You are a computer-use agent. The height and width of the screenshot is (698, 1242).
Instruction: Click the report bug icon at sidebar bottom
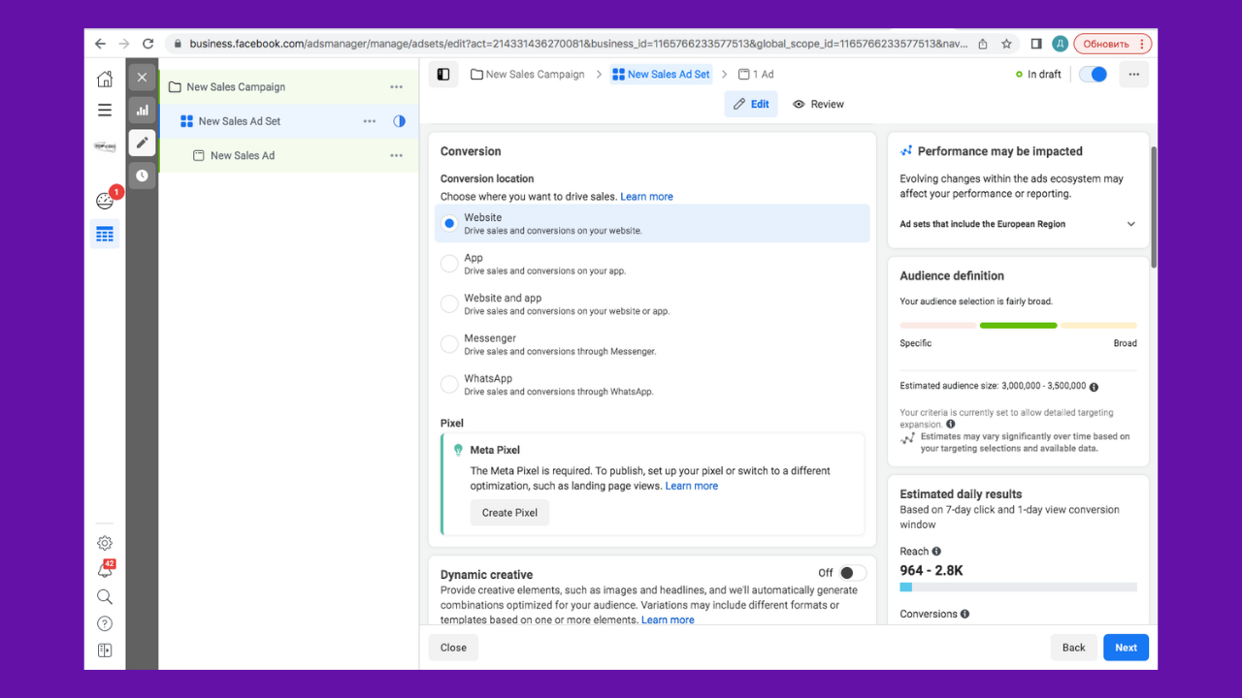point(105,650)
